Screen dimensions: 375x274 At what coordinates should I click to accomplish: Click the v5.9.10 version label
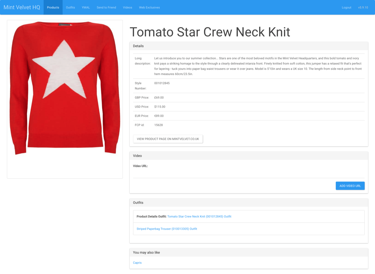tap(363, 7)
